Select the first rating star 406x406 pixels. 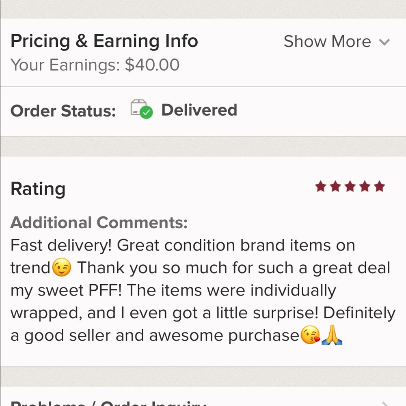[x=320, y=186]
